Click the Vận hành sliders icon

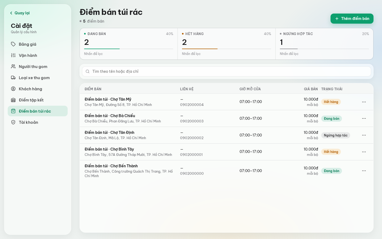click(13, 55)
